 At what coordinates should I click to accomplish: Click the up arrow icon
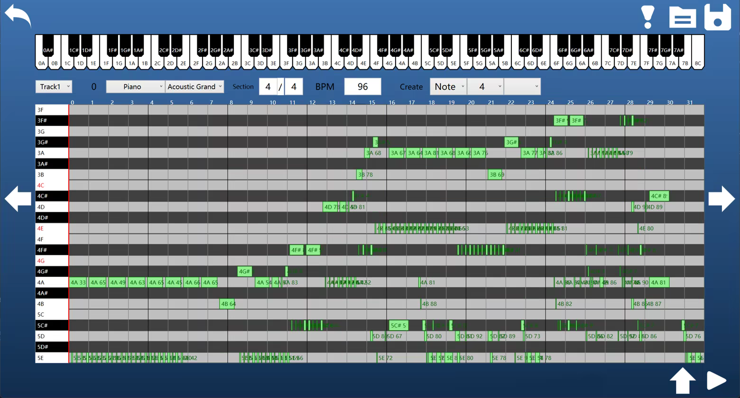(682, 380)
